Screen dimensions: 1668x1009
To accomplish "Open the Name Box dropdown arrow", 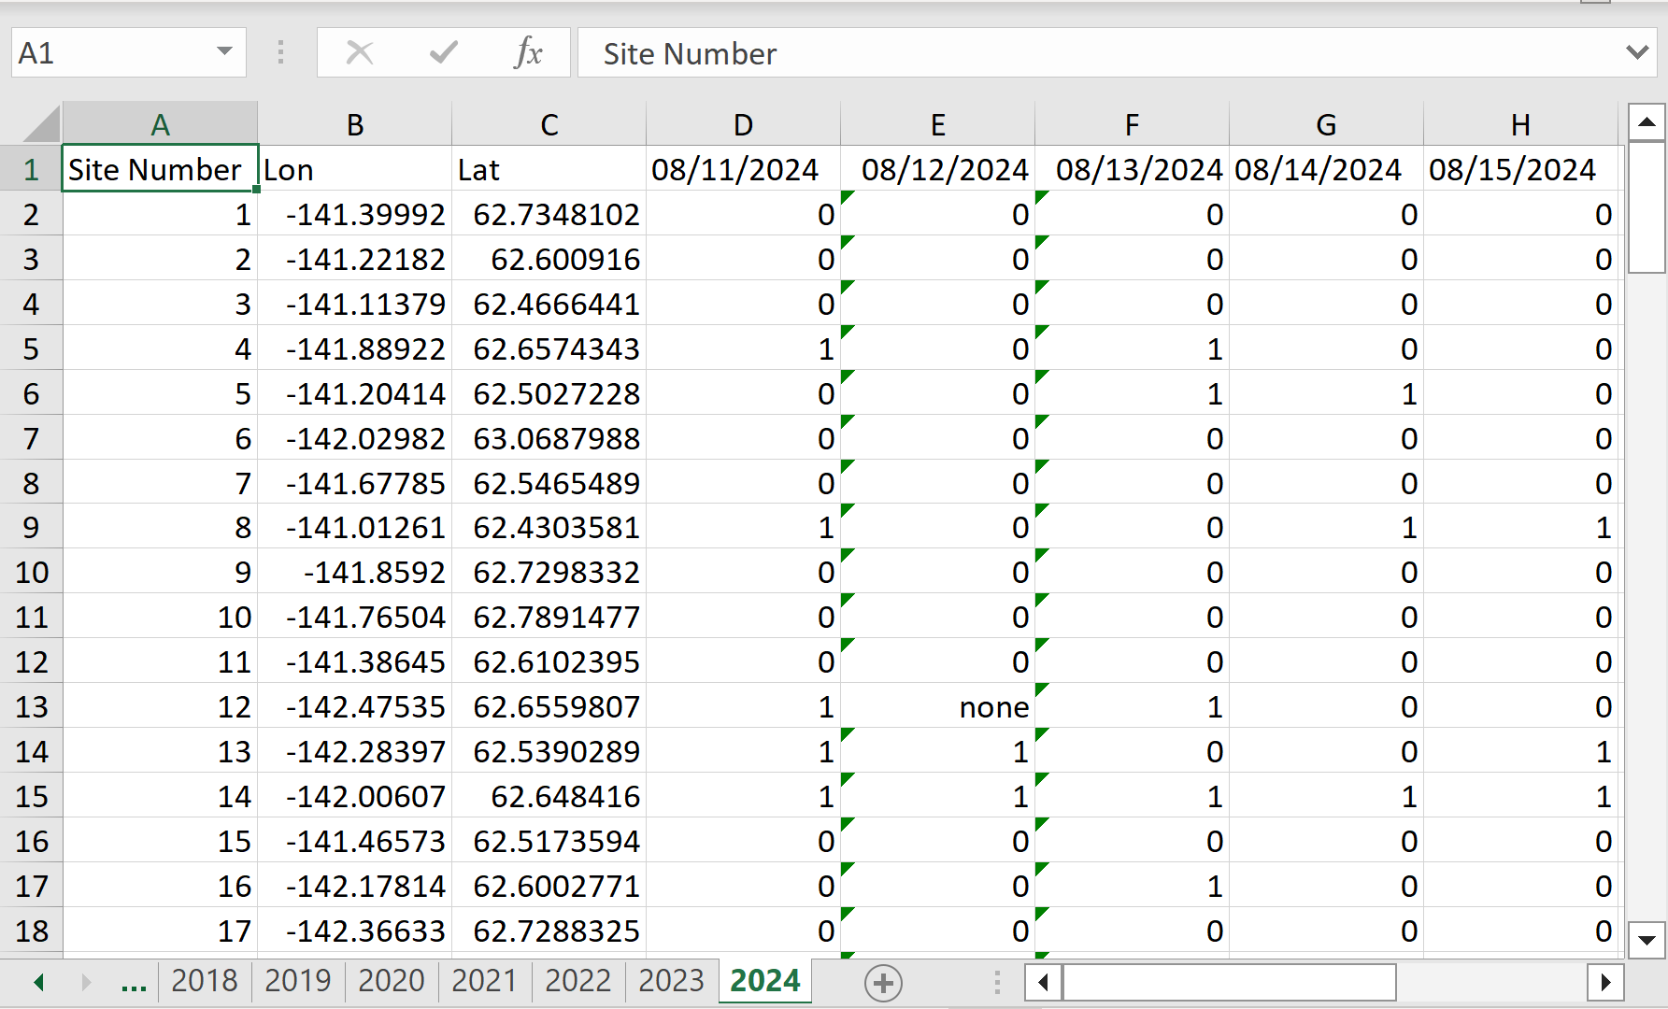I will pos(224,52).
